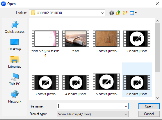Expand the Look in folder dropdown
Screen dimensions: 162x120
102,13
